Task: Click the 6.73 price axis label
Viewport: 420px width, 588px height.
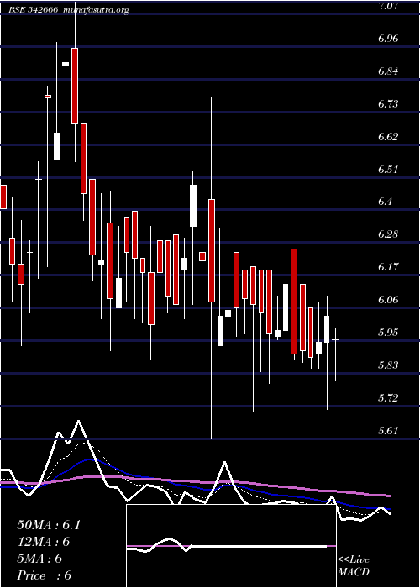Action: click(x=388, y=103)
